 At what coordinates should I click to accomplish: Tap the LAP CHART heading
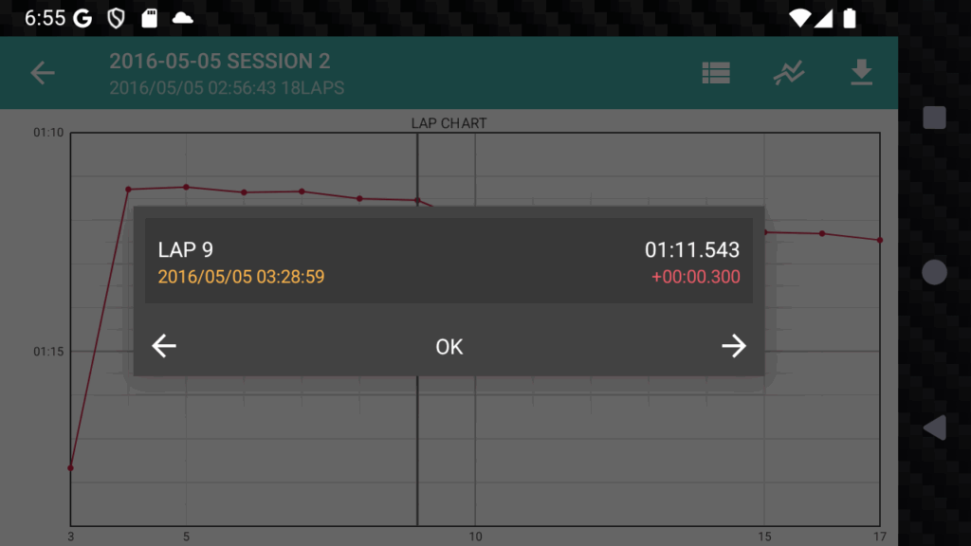449,123
